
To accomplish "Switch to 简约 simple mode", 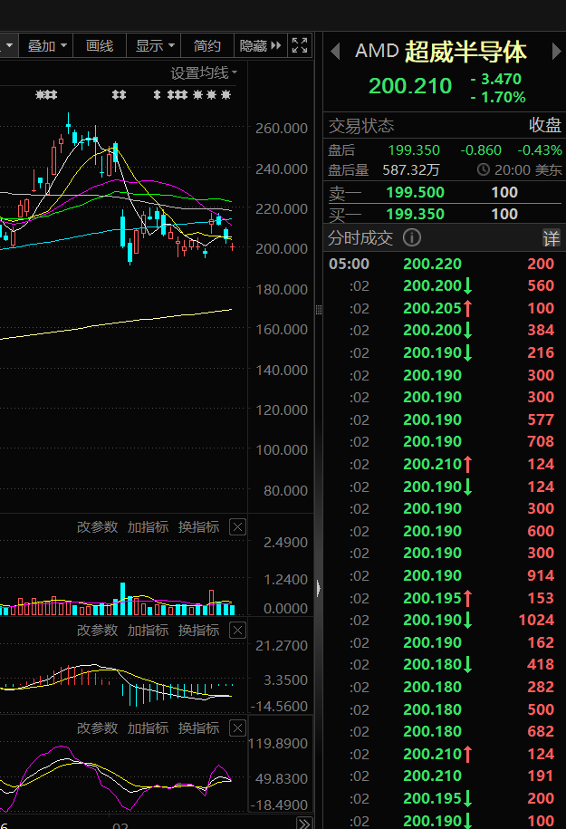I will [206, 46].
